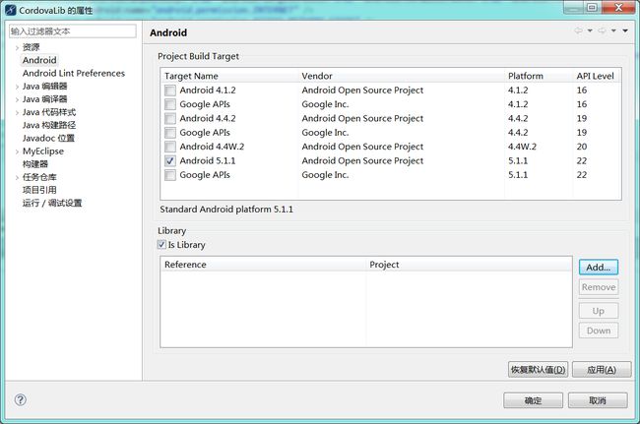Check the Android 4.4.2 target checkbox

click(x=170, y=119)
